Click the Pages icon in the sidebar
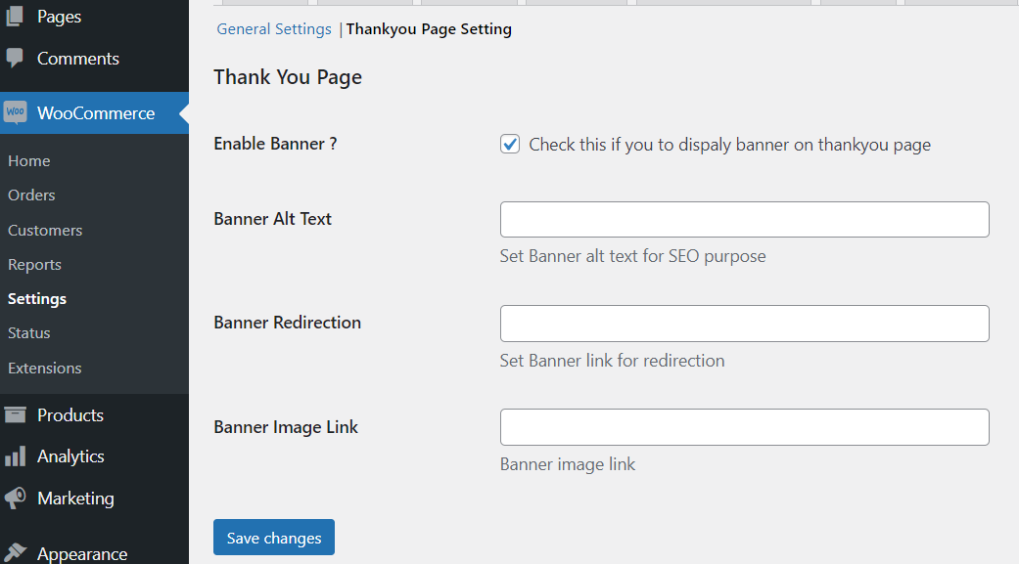The image size is (1019, 564). click(x=14, y=16)
